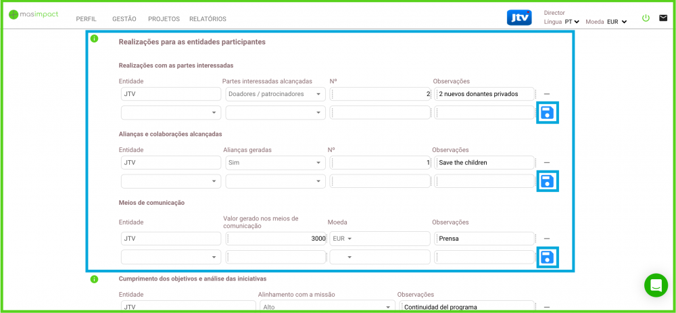Remove the Doadores / patrocinadores row
The image size is (676, 313).
(x=547, y=94)
